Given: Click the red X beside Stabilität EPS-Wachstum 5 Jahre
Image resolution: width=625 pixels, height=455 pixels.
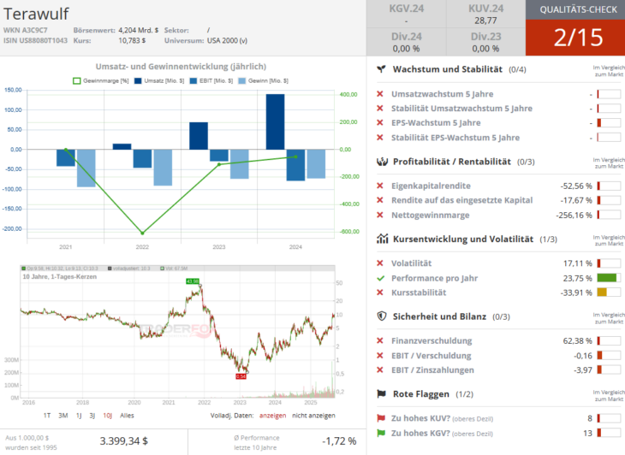Looking at the screenshot, I should pyautogui.click(x=380, y=138).
